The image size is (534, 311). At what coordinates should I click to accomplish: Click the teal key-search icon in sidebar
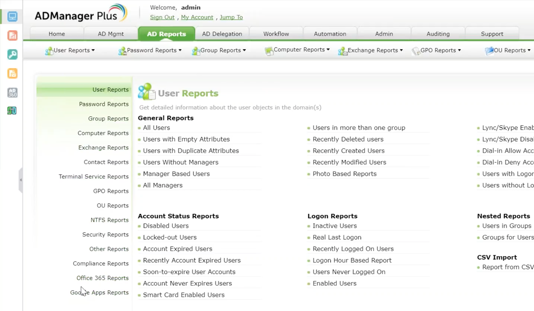pos(12,54)
